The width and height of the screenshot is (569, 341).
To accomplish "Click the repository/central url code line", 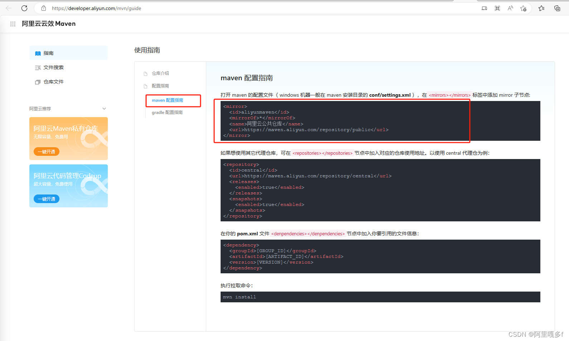I will coord(310,176).
